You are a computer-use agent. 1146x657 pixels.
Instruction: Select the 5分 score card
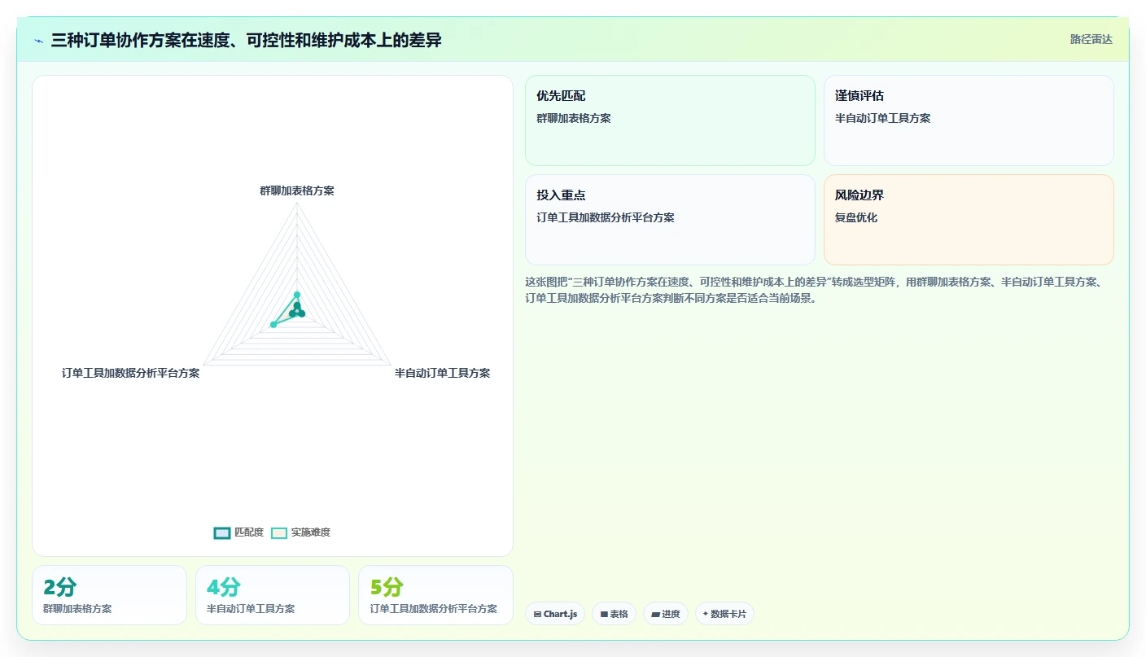pos(435,595)
